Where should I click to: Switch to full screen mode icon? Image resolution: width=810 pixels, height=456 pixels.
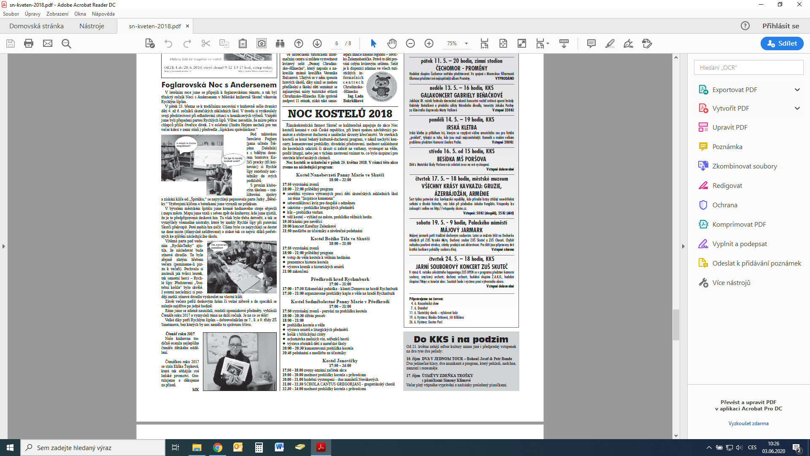click(x=522, y=43)
